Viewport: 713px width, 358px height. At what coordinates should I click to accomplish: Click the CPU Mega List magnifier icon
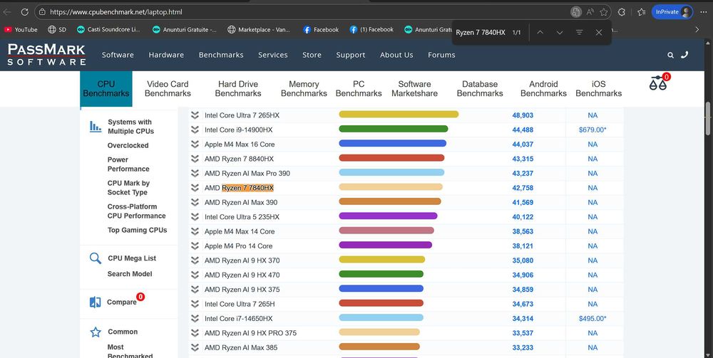click(x=95, y=258)
